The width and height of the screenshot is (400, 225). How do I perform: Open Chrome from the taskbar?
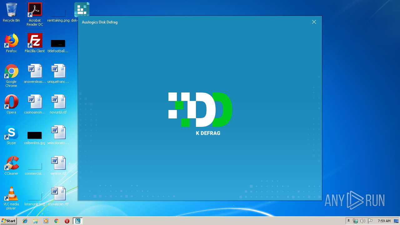coord(57,221)
